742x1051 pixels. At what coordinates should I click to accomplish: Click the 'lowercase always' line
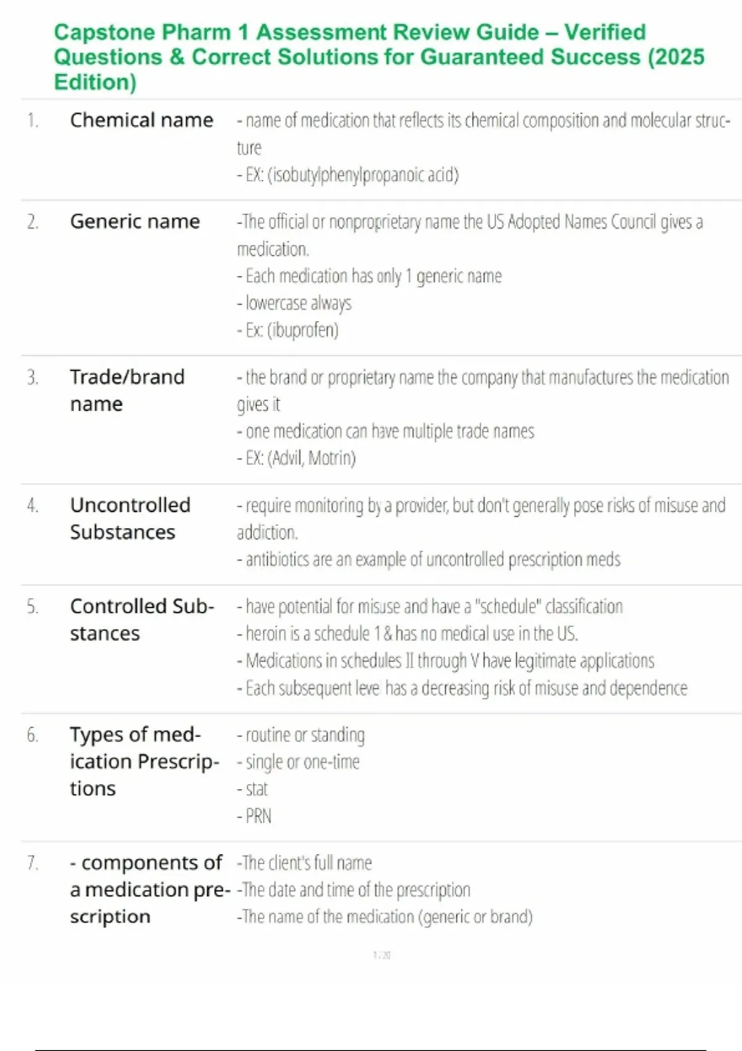294,303
